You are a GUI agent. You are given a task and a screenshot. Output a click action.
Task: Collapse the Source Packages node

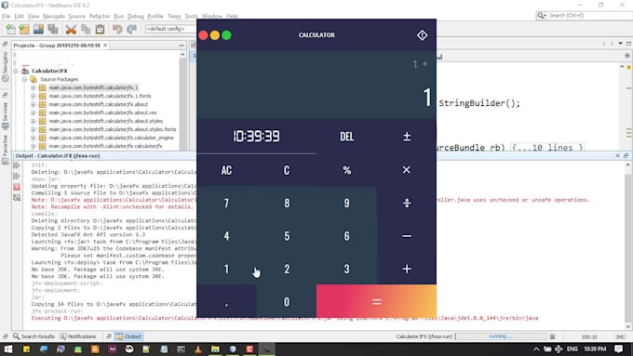pos(24,79)
